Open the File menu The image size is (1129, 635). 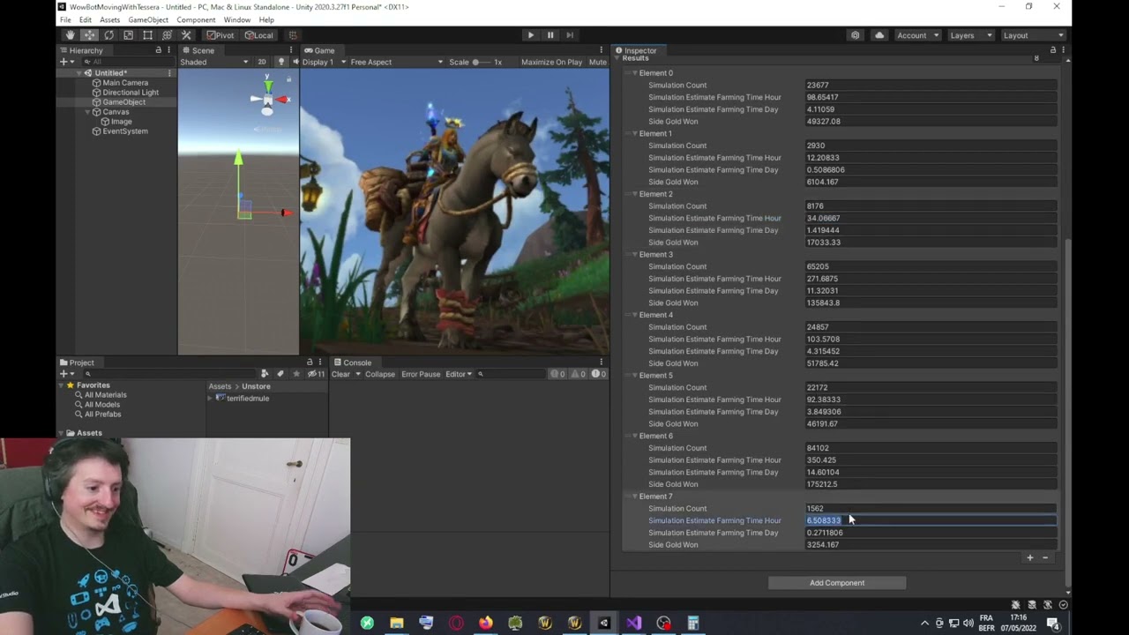(65, 19)
